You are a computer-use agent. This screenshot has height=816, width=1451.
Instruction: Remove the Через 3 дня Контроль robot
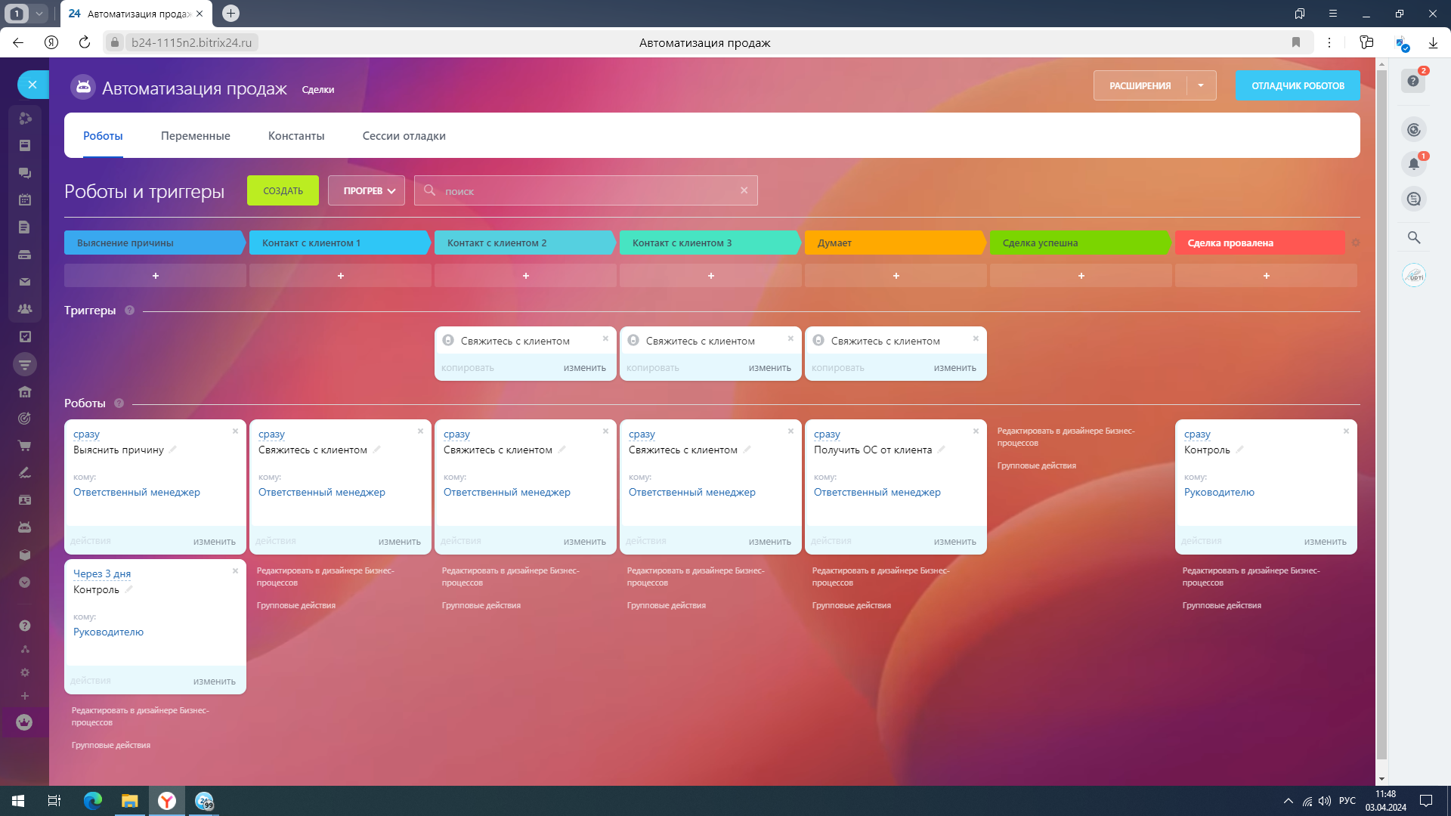[x=235, y=571]
